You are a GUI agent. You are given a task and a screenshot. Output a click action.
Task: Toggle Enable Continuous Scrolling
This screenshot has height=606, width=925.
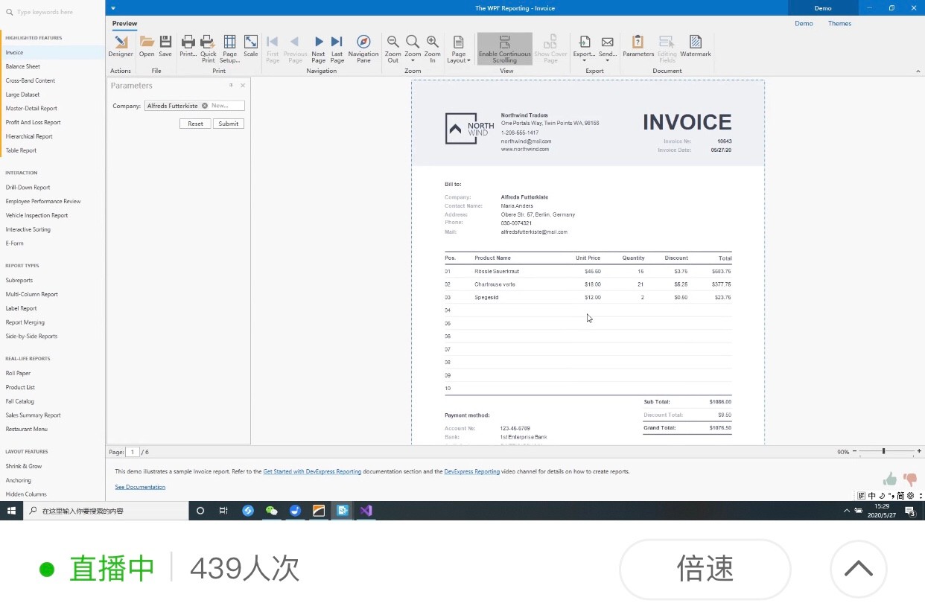coord(505,49)
